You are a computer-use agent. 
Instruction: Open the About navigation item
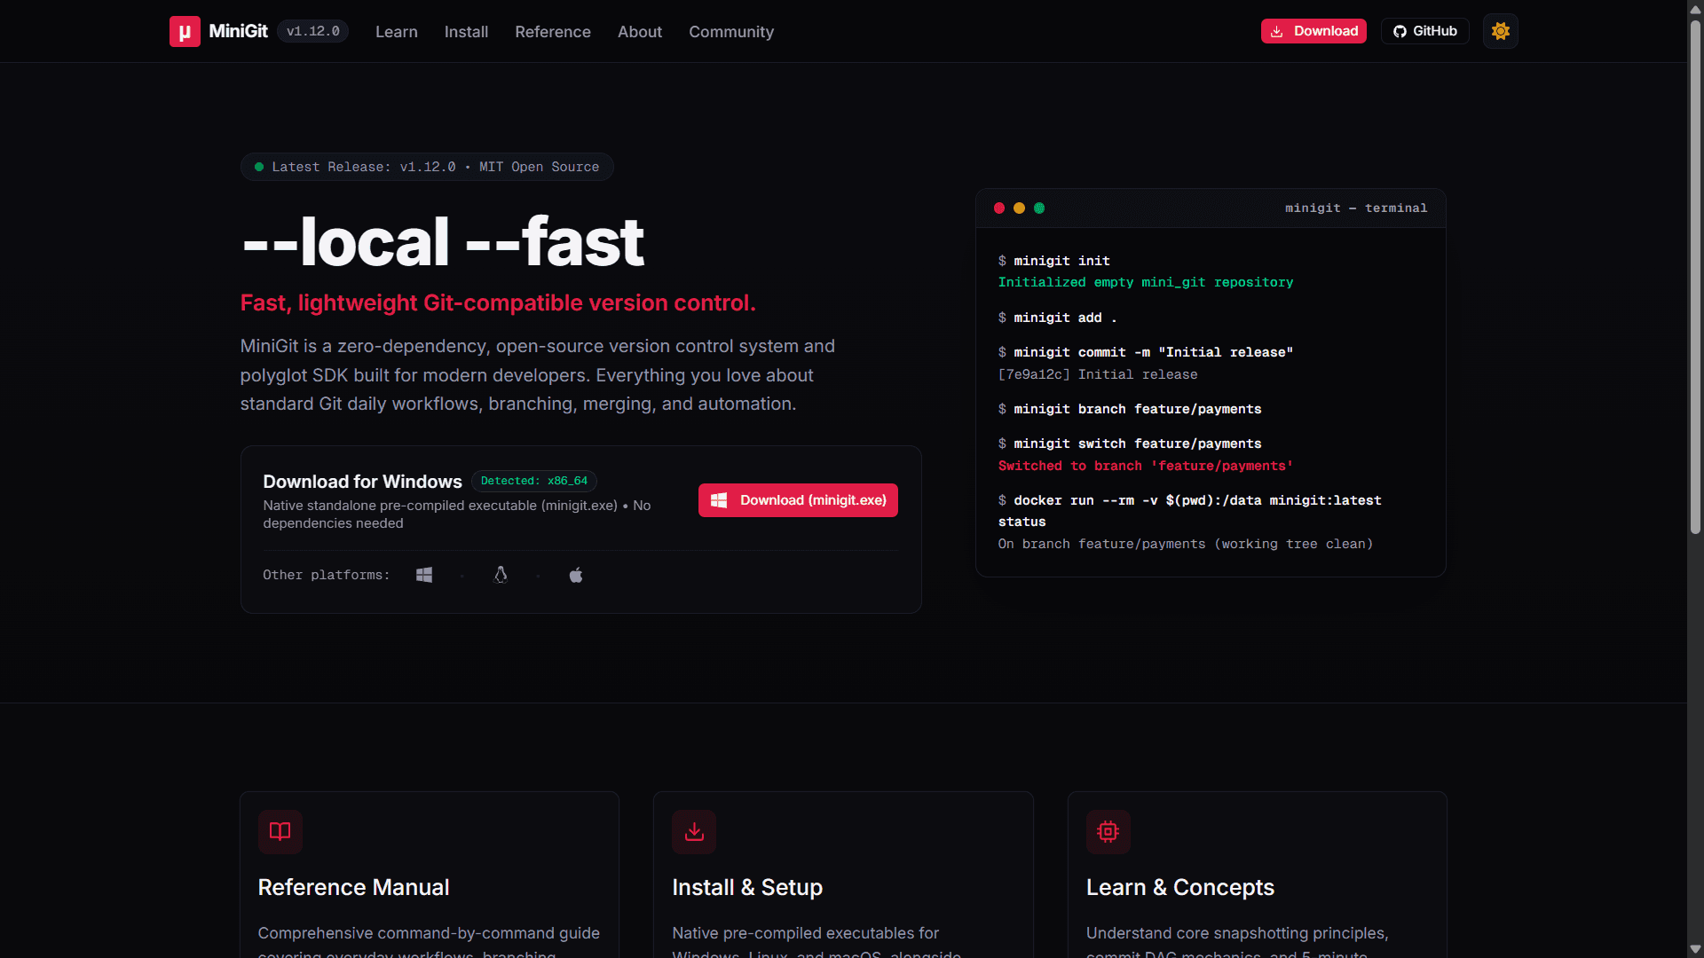639,32
